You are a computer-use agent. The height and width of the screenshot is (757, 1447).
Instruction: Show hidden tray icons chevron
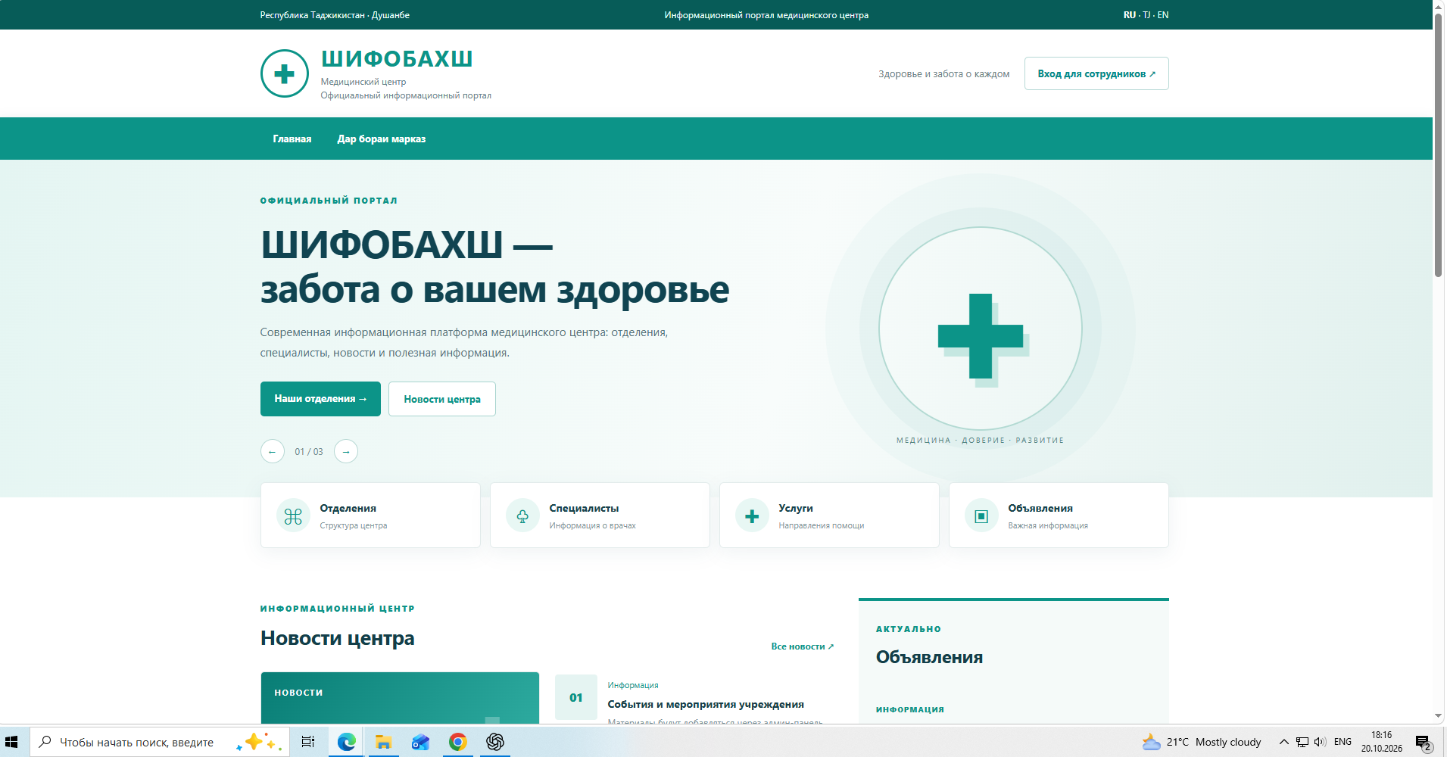[x=1284, y=742]
